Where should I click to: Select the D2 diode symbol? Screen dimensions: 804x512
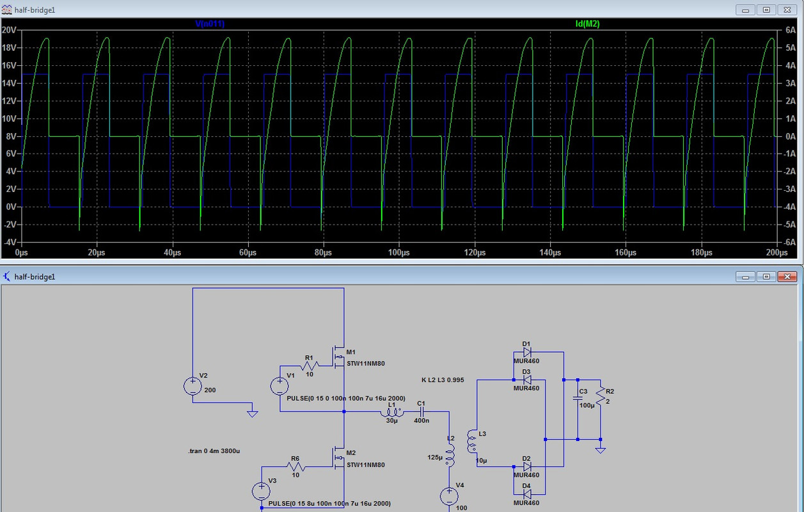coord(527,467)
